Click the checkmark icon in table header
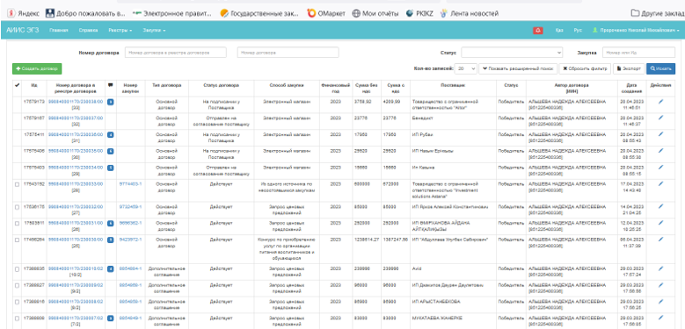Viewport: 685px width, 329px height. click(17, 85)
